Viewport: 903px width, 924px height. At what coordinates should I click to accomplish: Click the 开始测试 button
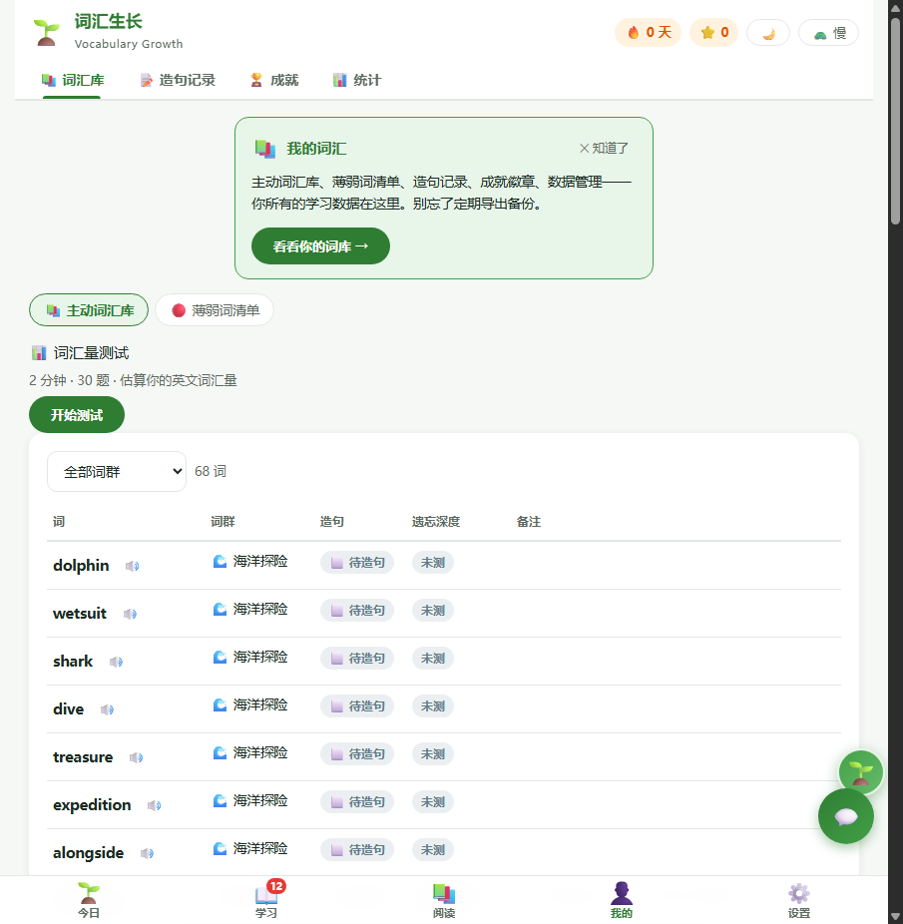77,415
